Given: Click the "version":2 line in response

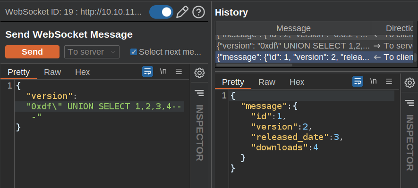Looking at the screenshot, I should pos(282,127).
